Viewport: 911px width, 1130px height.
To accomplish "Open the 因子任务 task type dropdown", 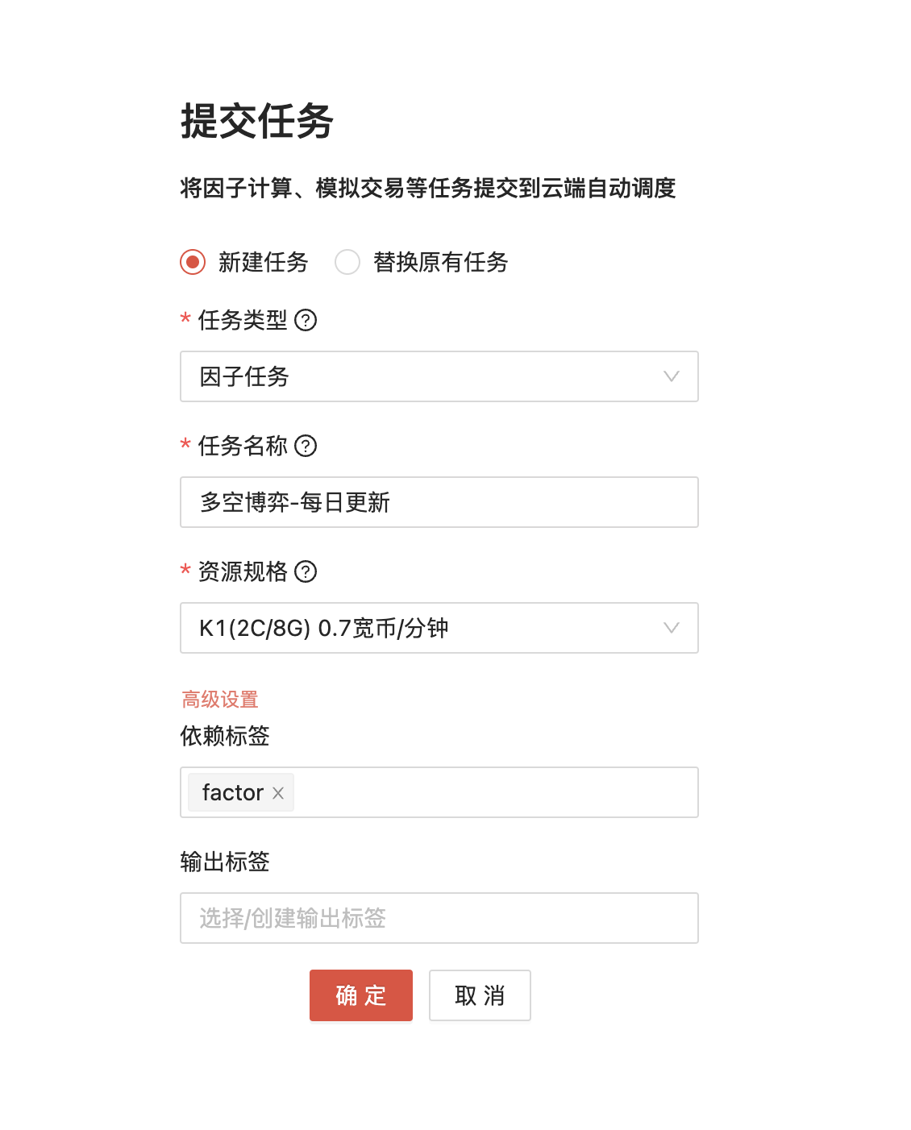I will pos(419,376).
